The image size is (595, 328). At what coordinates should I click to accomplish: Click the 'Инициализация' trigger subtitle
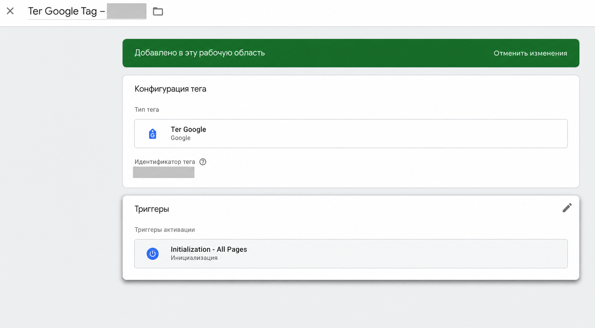(x=194, y=258)
